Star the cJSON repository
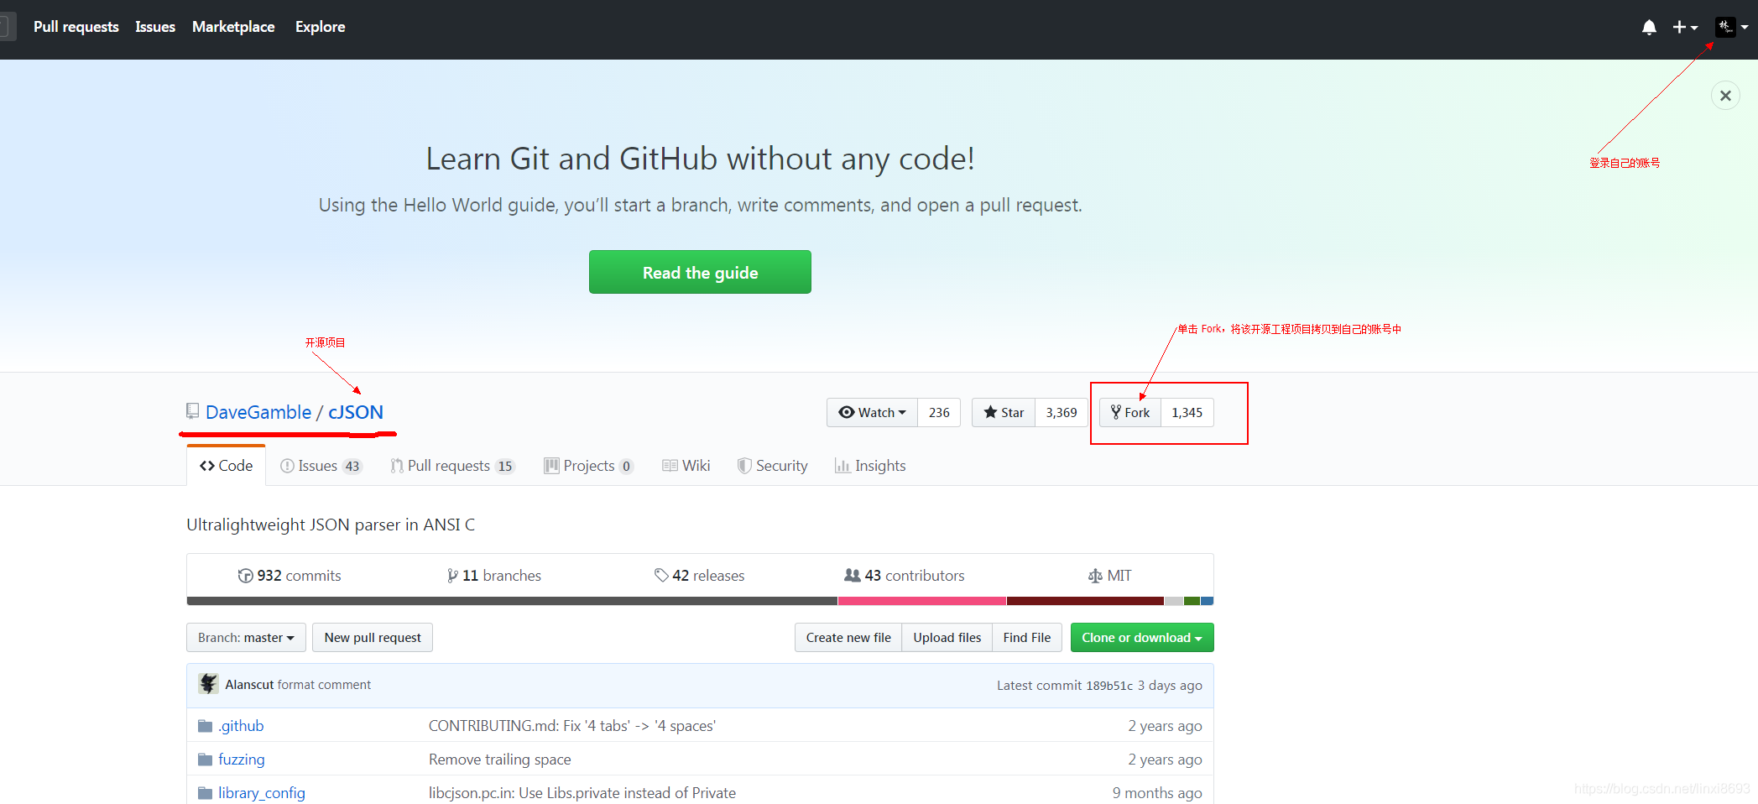The width and height of the screenshot is (1758, 804). point(1004,412)
